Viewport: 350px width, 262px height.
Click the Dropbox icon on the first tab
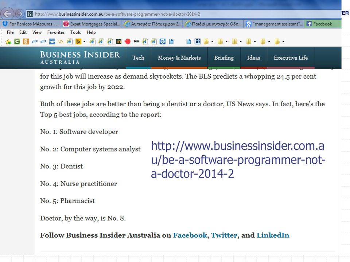[x=5, y=24]
